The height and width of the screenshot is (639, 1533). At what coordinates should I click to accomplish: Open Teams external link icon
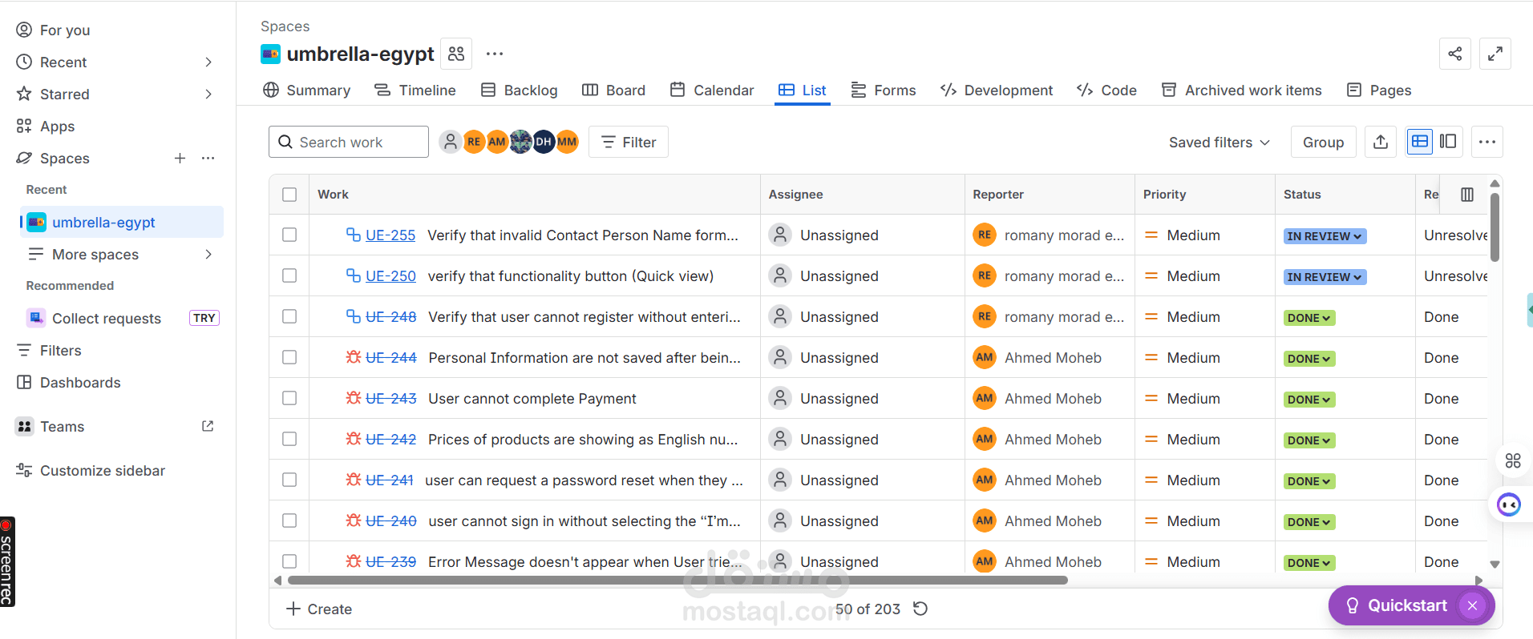[x=208, y=426]
